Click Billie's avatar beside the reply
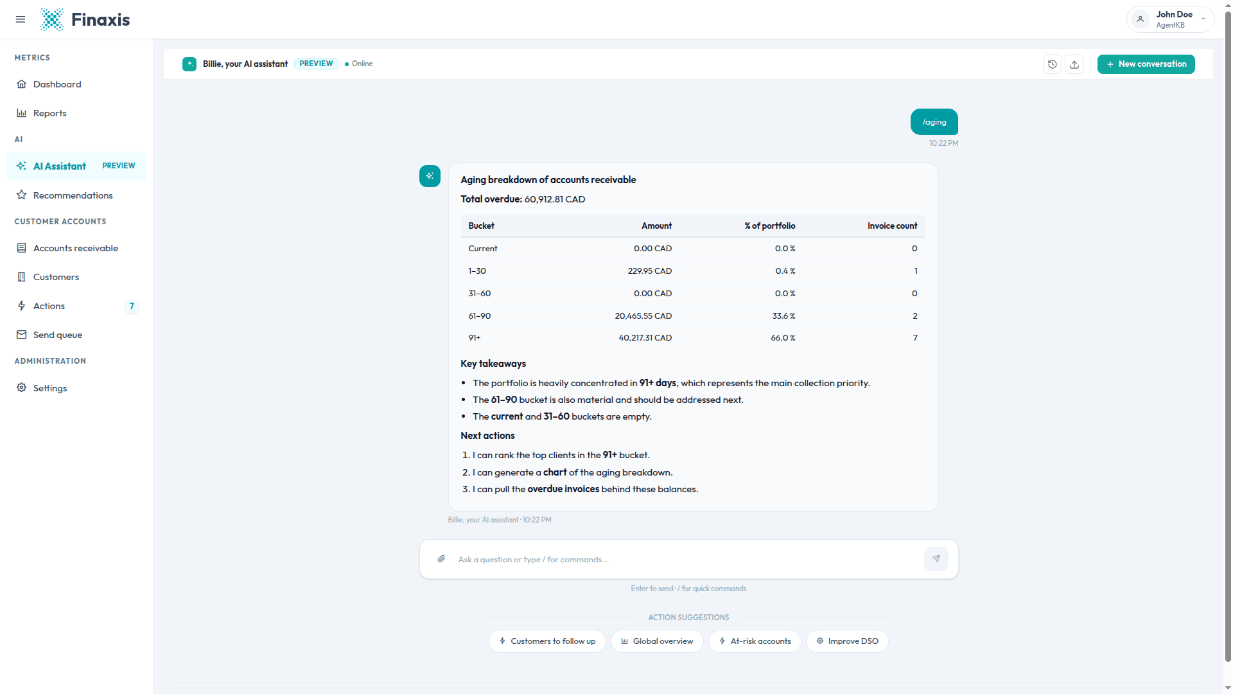The height and width of the screenshot is (694, 1233). tap(430, 176)
